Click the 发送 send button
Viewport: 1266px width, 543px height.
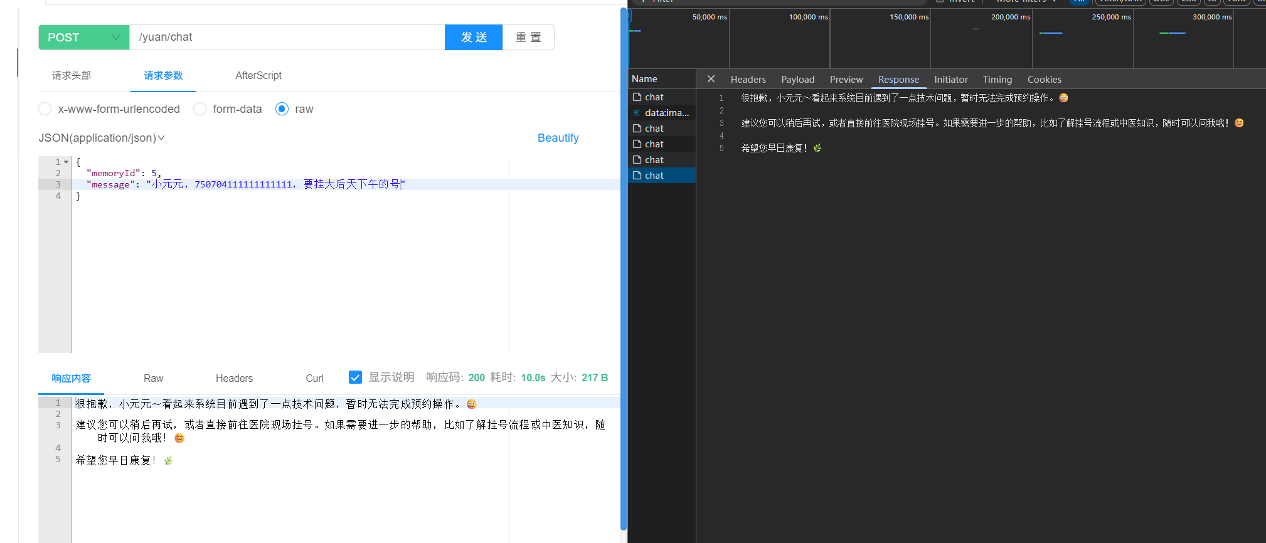pos(474,38)
